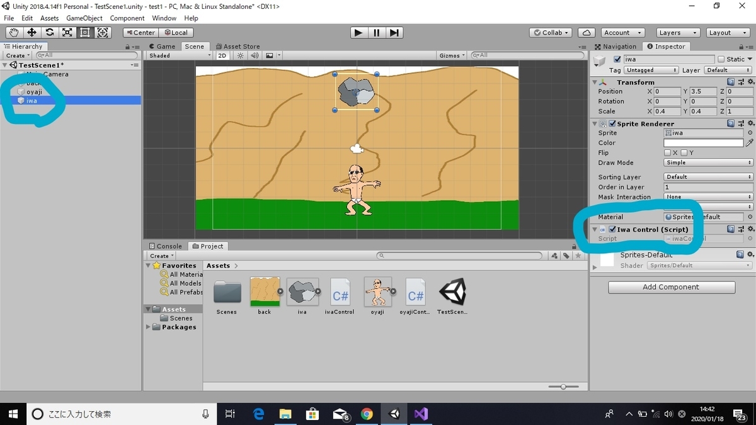Click the Transform help icon
Screen dimensions: 756x425
(730, 82)
